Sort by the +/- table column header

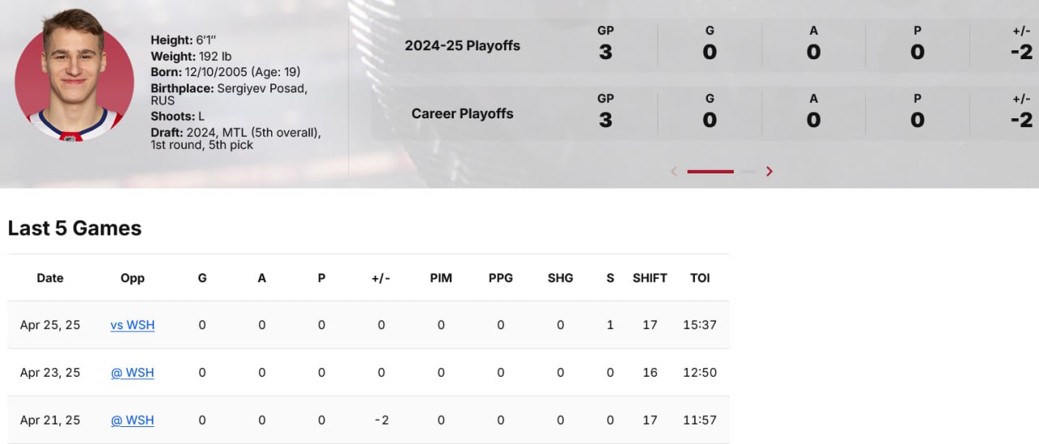pos(381,278)
